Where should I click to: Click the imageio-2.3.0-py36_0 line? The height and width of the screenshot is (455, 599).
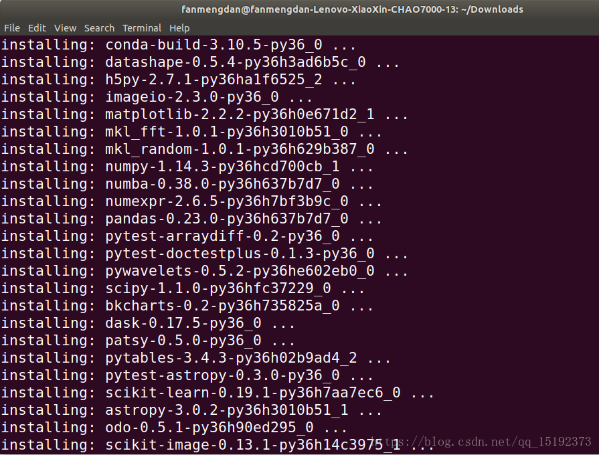click(157, 97)
